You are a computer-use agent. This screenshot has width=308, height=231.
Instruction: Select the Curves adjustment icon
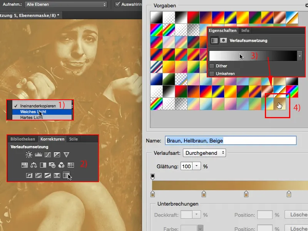pyautogui.click(x=47, y=154)
